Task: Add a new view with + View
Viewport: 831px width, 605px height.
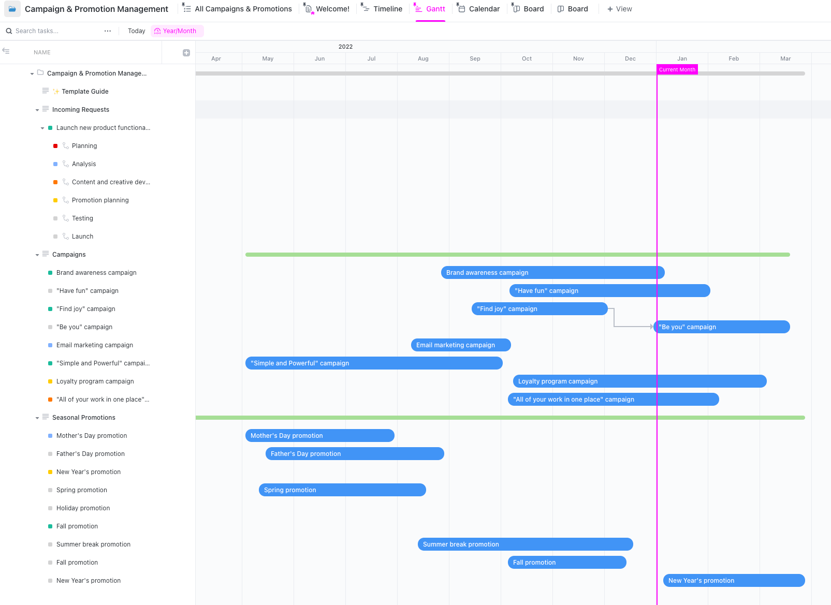Action: click(620, 9)
